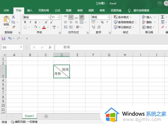This screenshot has width=168, height=124.
Task: Click Merge and Center icon
Action: (82, 22)
